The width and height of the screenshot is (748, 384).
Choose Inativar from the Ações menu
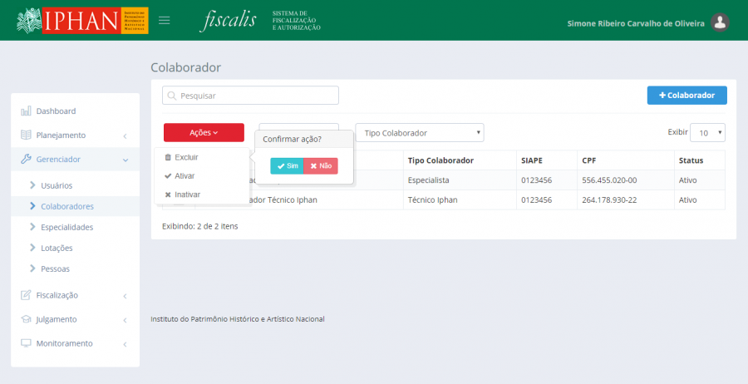click(187, 194)
